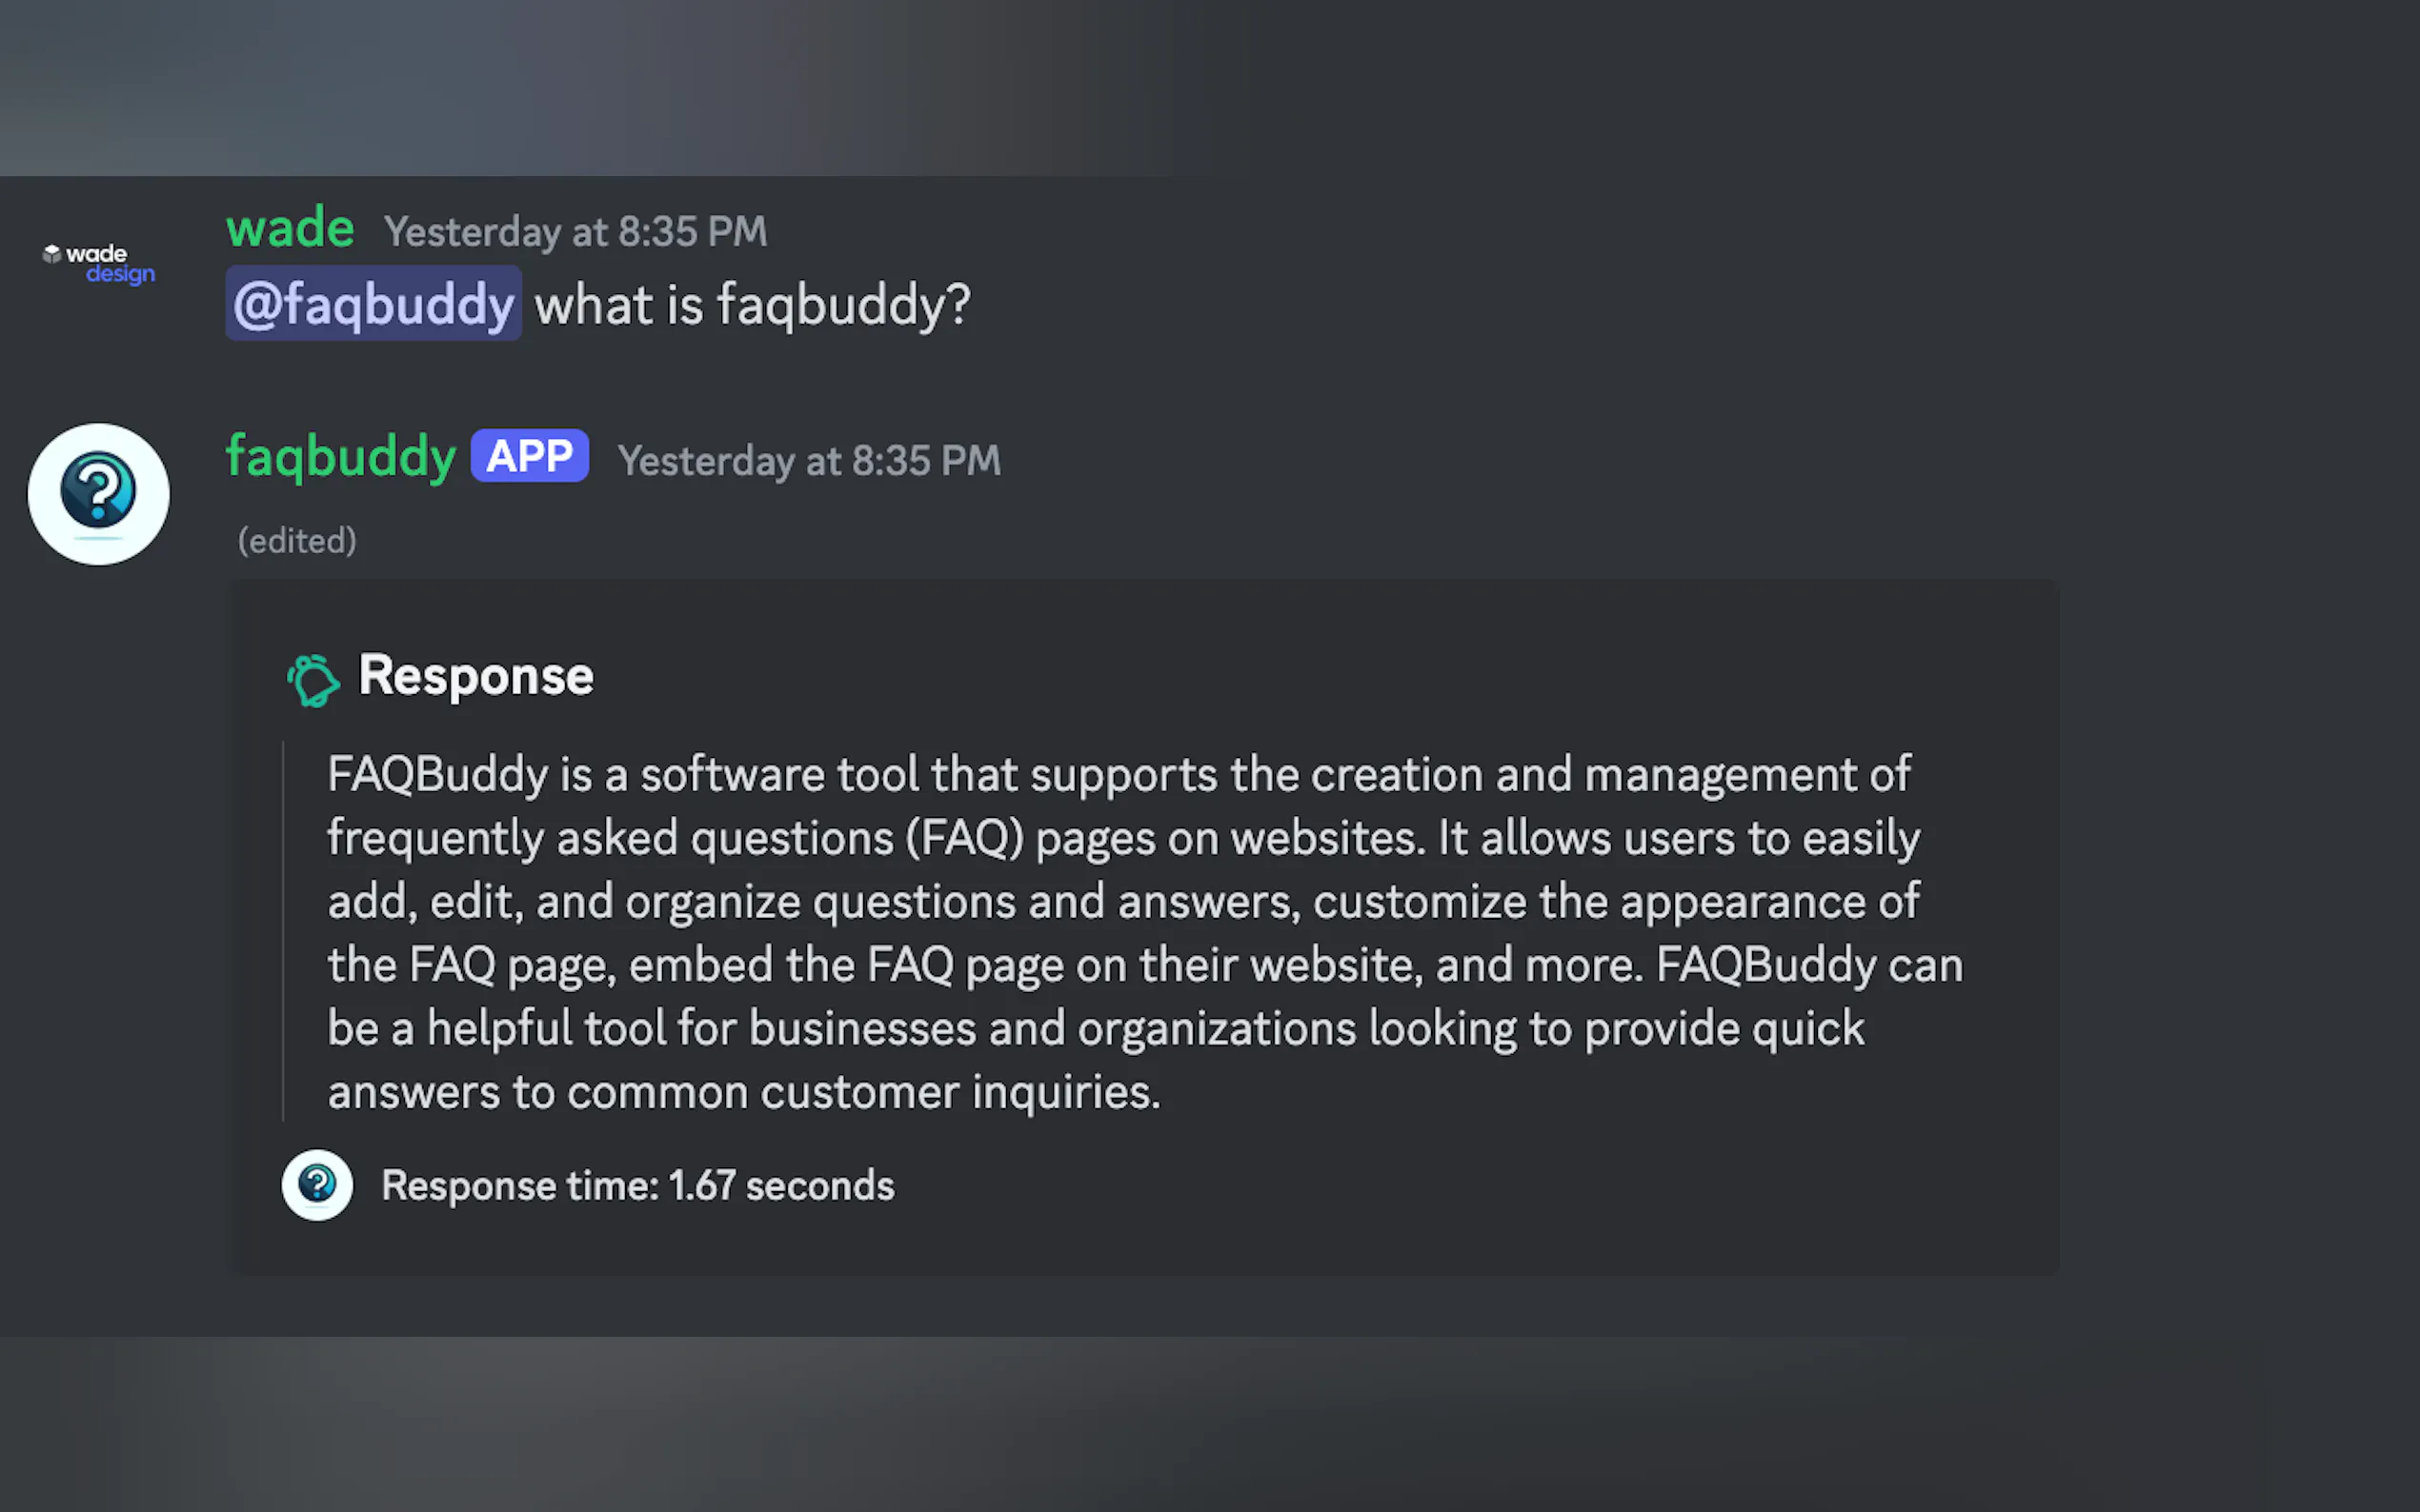Click the green bell icon beside Response
2420x1512 pixels.
click(x=313, y=680)
